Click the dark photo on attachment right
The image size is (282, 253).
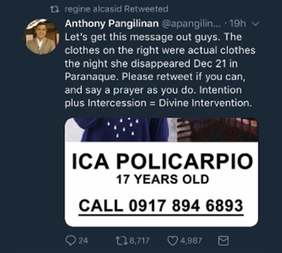[x=218, y=130]
